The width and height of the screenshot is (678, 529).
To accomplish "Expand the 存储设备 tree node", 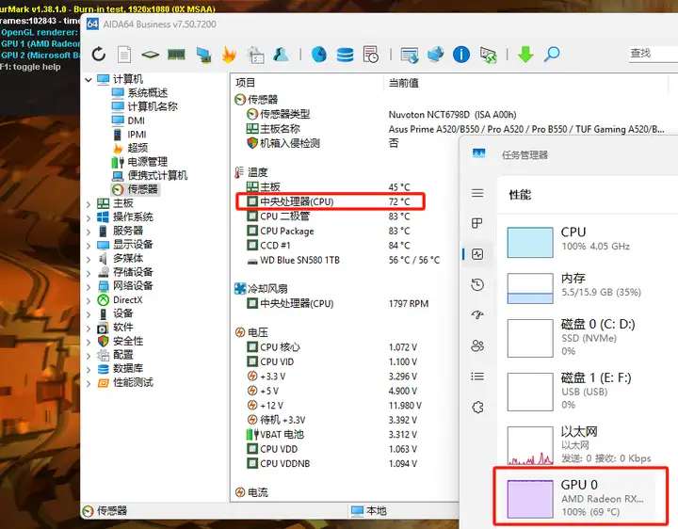I will [89, 274].
